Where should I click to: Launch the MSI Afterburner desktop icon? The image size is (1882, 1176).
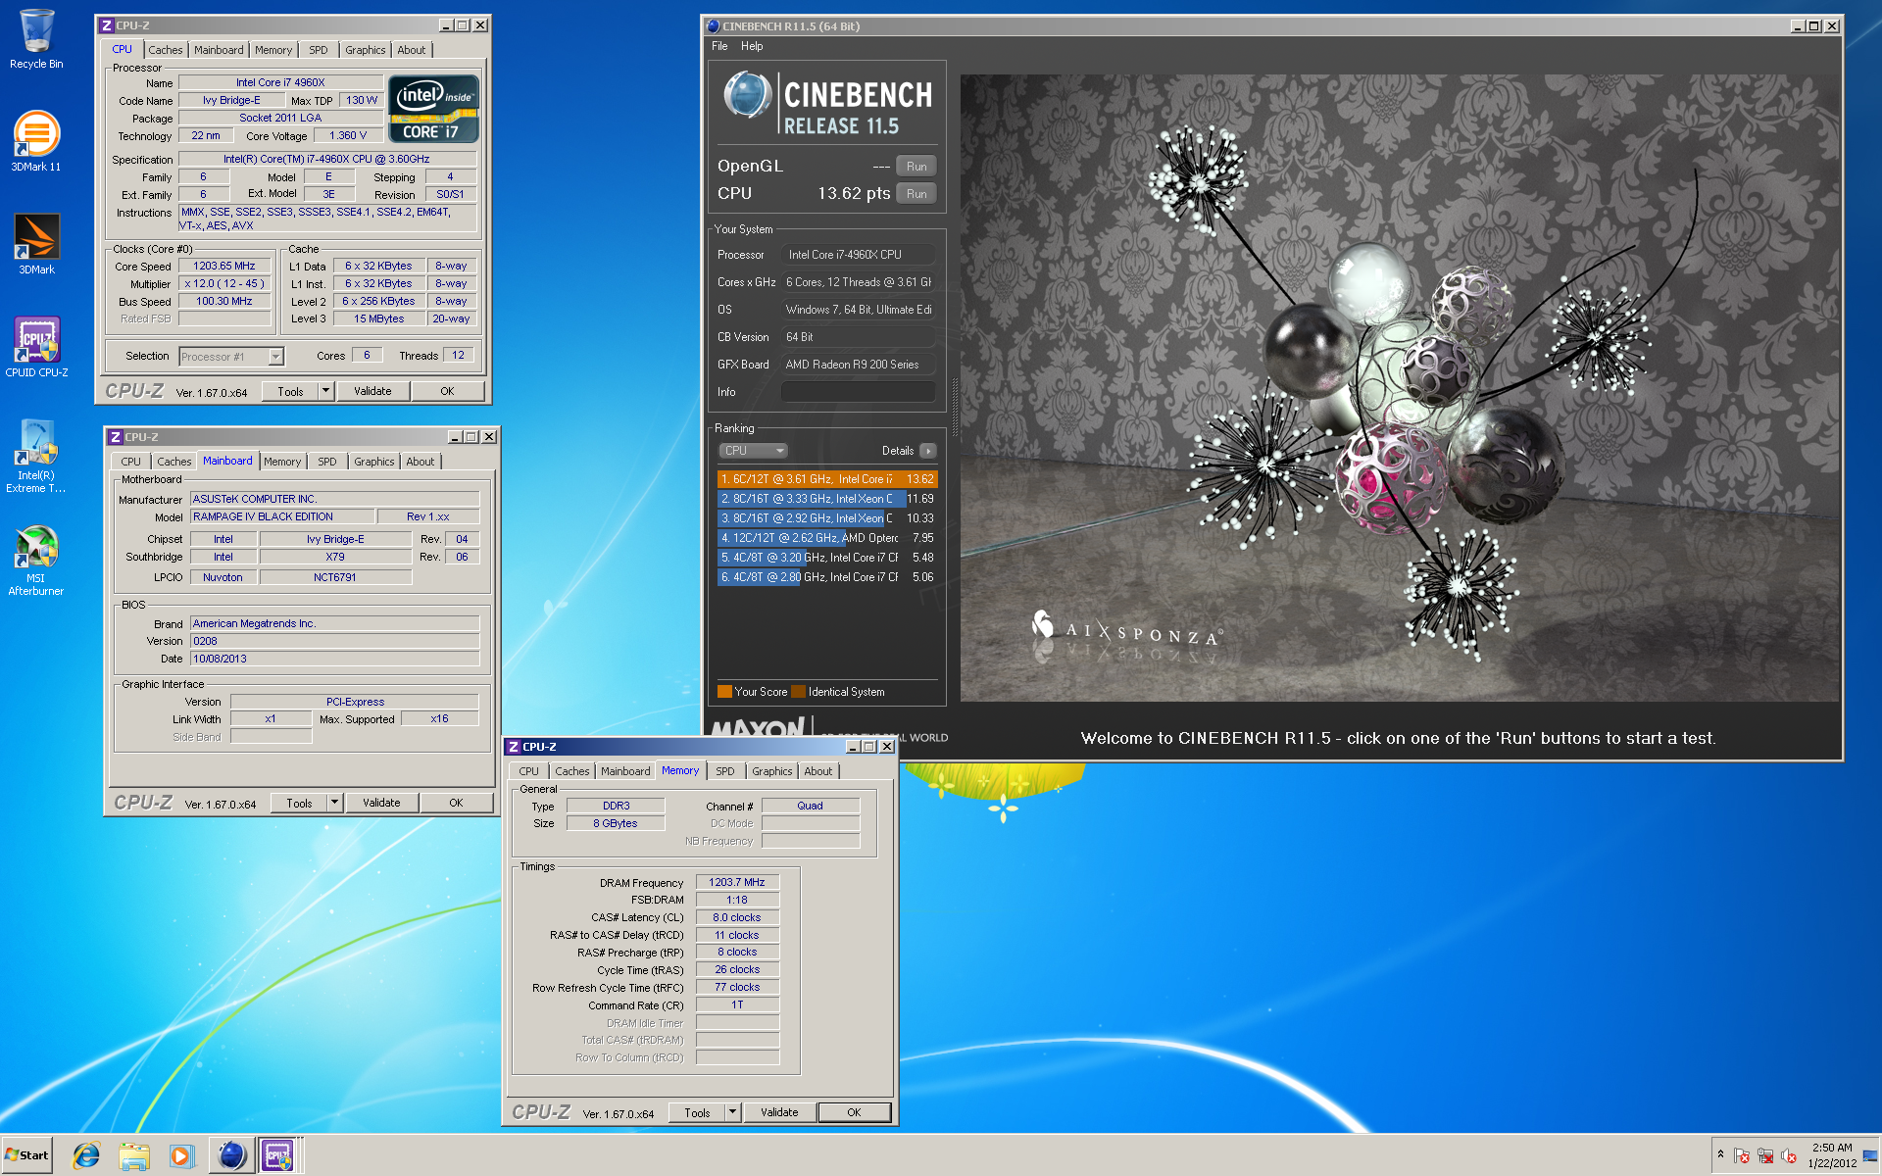click(x=36, y=561)
